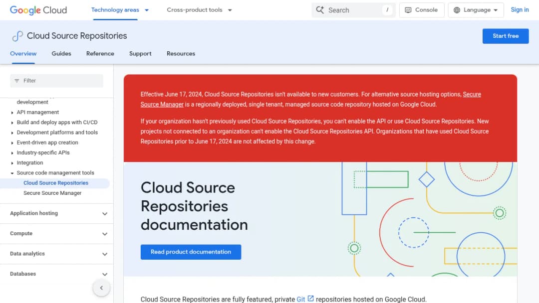Click the Cloud Source Repositories product icon
The image size is (539, 303).
tap(17, 36)
